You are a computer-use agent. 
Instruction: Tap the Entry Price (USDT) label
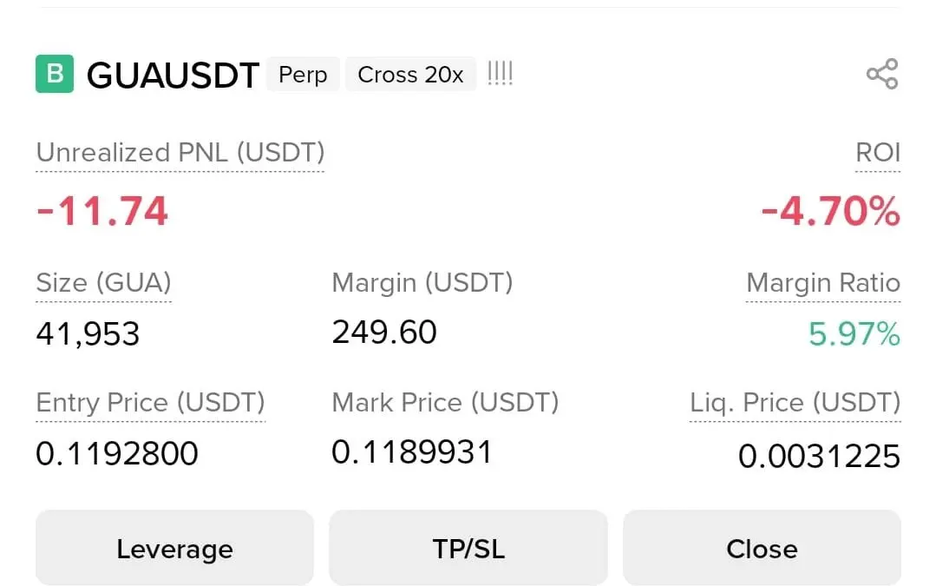tap(150, 403)
